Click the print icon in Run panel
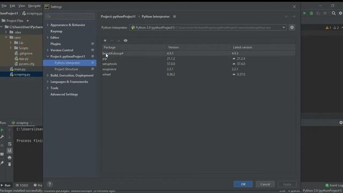The image size is (343, 193). click(10, 158)
